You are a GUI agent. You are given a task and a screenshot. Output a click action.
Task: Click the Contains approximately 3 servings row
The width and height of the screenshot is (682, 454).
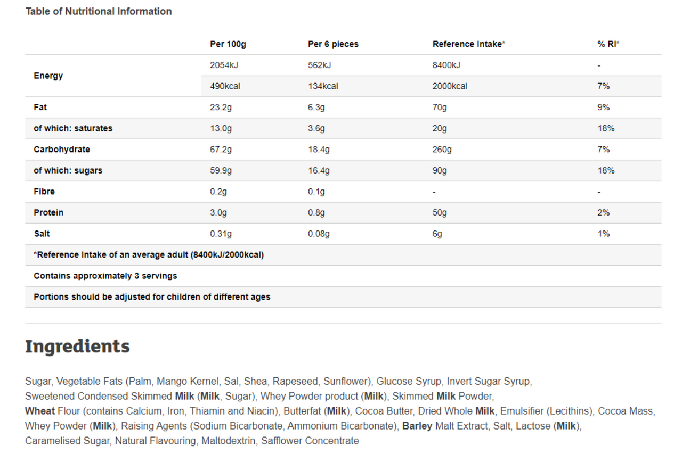[343, 276]
